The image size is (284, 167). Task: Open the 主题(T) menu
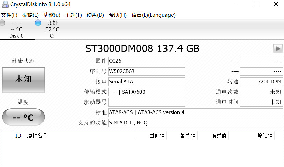(73, 15)
